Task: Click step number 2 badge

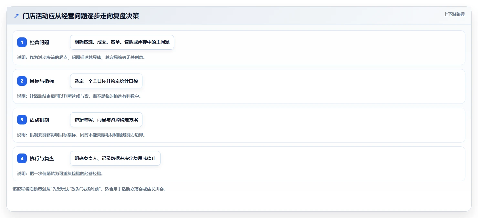Action: click(x=22, y=81)
